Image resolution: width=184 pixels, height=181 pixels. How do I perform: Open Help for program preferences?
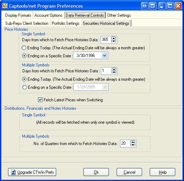162,172
